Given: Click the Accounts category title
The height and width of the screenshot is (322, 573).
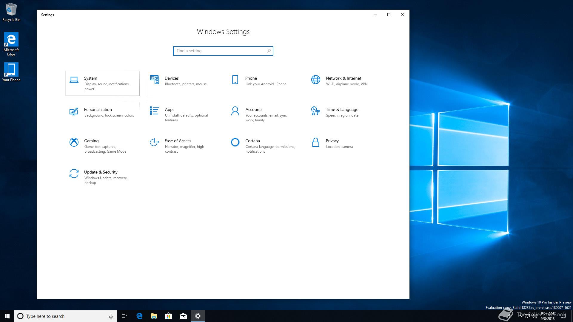Looking at the screenshot, I should click(254, 109).
